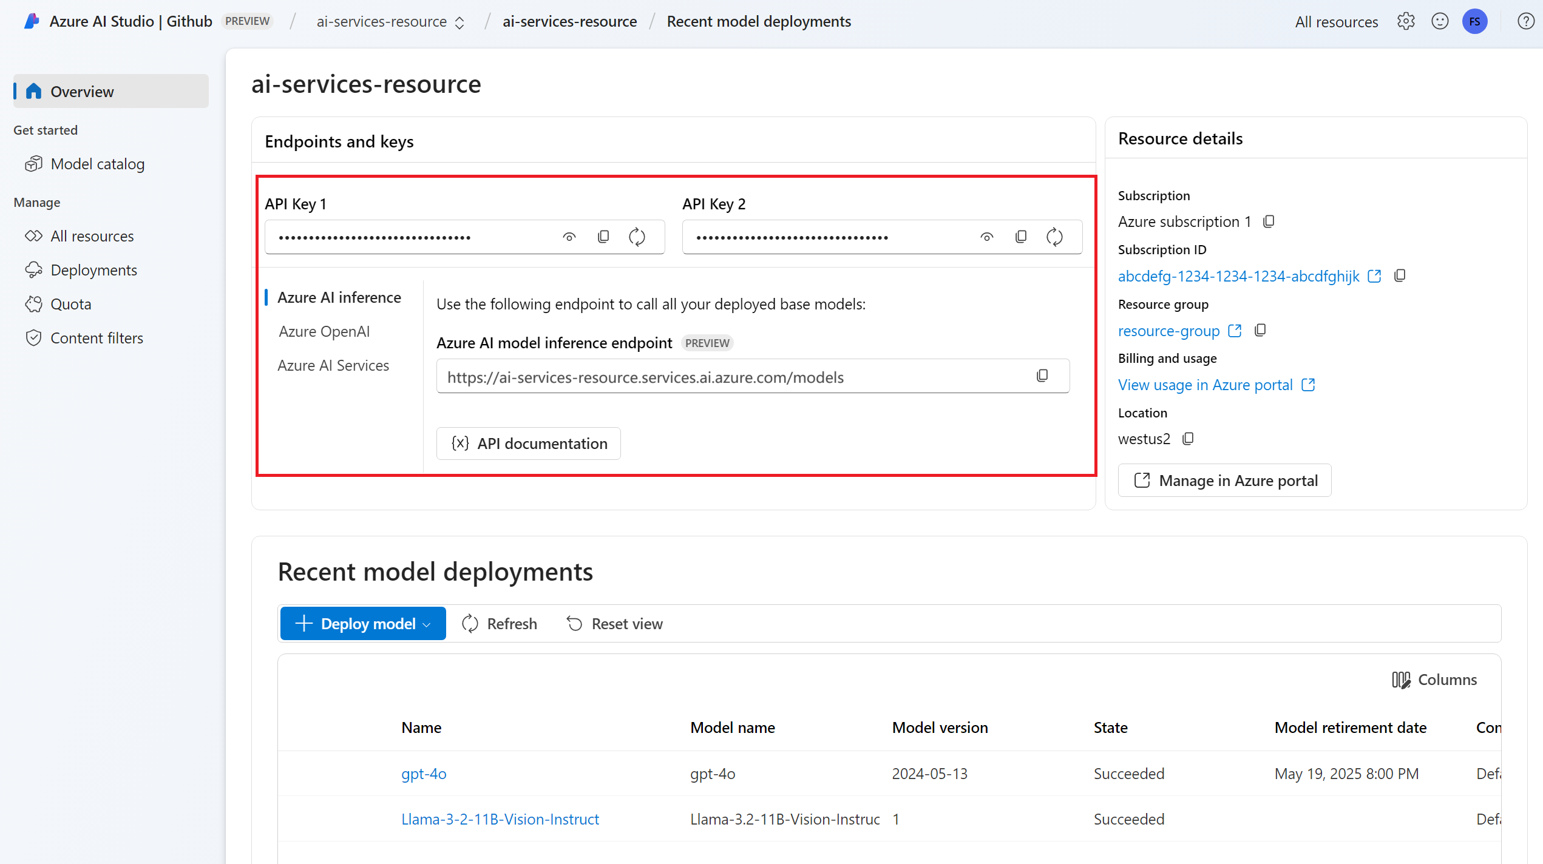
Task: Open settings gear in top bar
Action: tap(1406, 22)
